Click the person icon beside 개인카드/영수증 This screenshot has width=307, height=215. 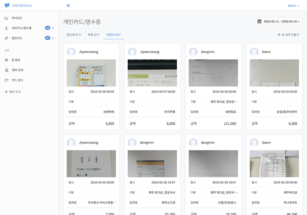pyautogui.click(x=7, y=28)
